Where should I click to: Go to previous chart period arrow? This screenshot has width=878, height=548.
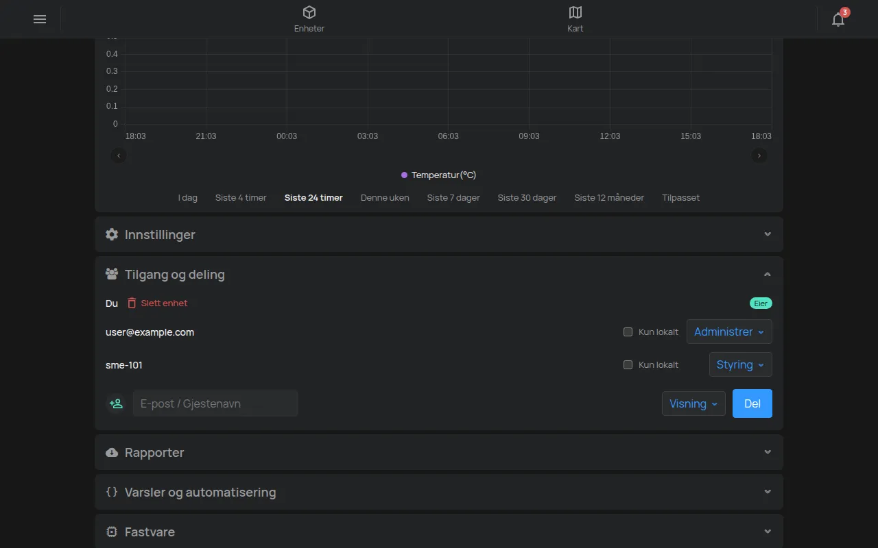119,155
